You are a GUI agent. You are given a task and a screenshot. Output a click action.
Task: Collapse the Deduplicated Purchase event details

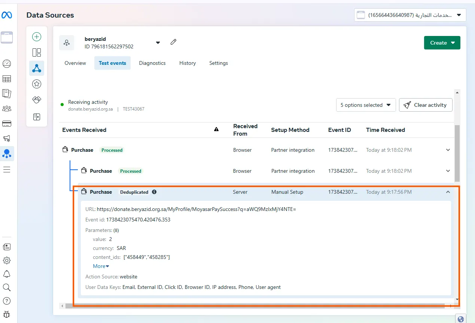tap(448, 192)
